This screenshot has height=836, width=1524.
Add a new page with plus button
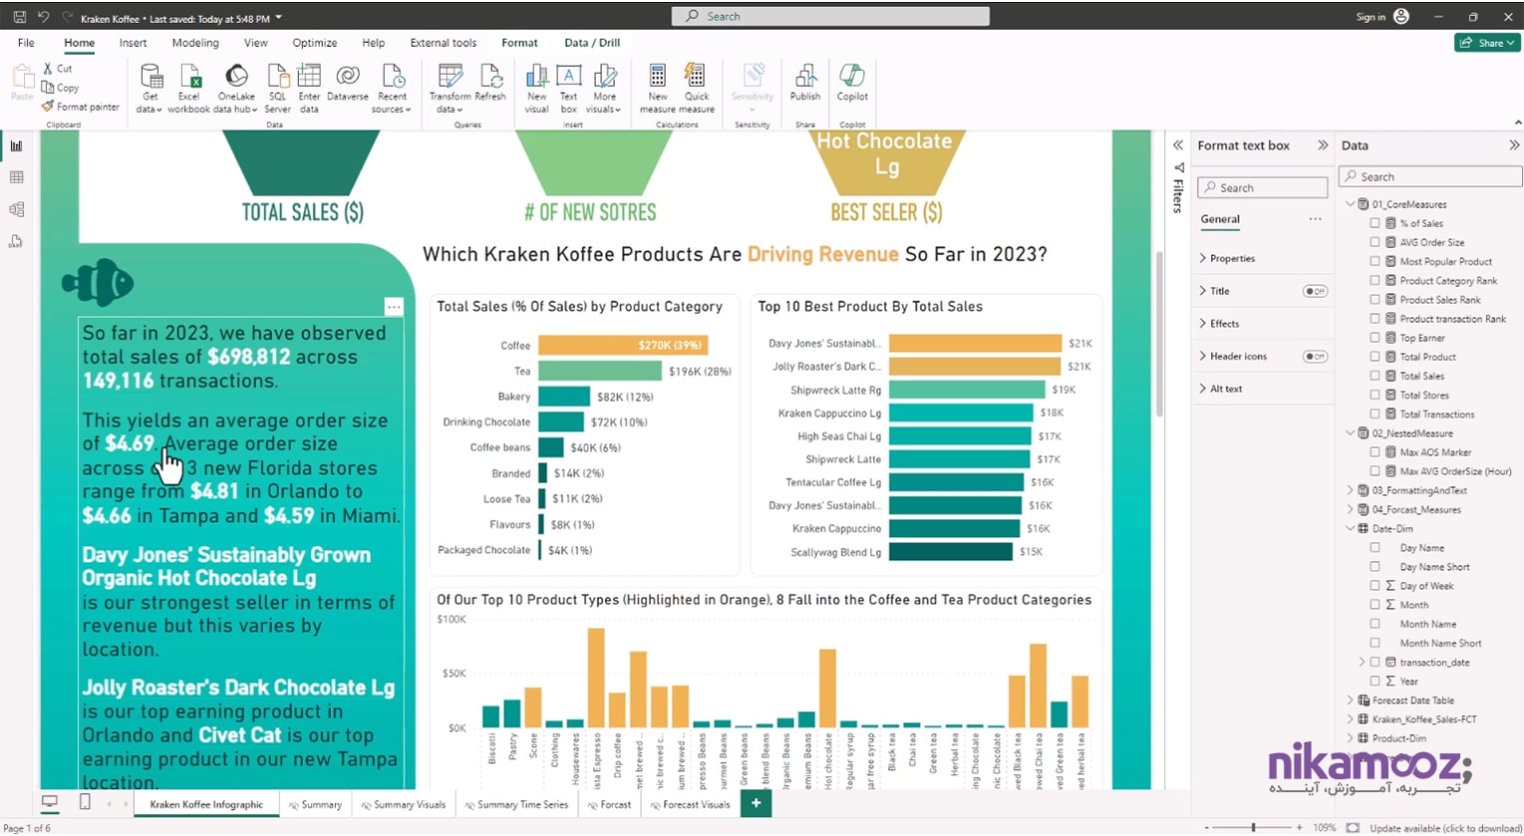pyautogui.click(x=756, y=803)
